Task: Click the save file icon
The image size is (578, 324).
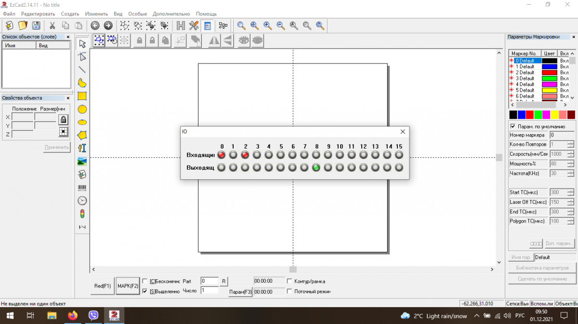Action: 36,25
